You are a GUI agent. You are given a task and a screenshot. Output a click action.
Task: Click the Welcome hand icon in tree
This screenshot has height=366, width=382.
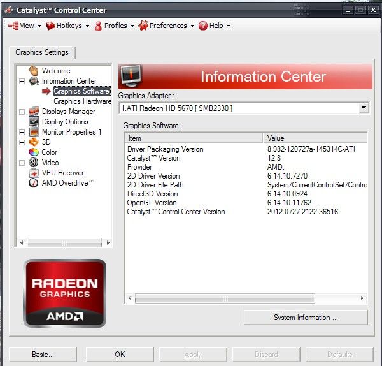coord(34,71)
